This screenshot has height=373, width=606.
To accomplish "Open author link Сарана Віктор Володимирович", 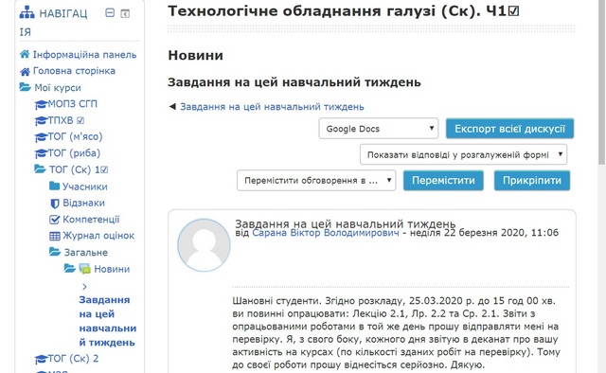I will [x=326, y=233].
